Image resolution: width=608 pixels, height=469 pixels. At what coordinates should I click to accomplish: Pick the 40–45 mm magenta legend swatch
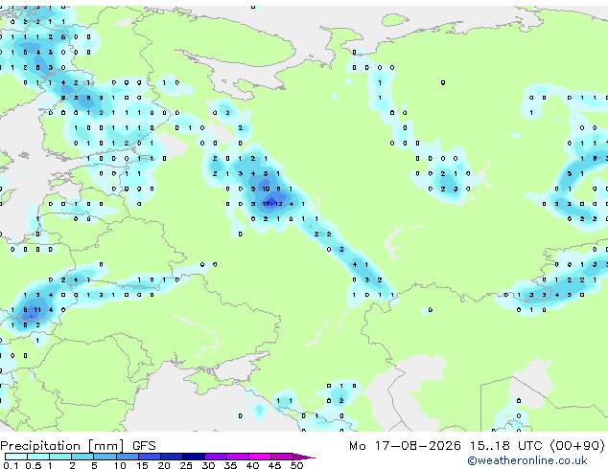pos(260,457)
